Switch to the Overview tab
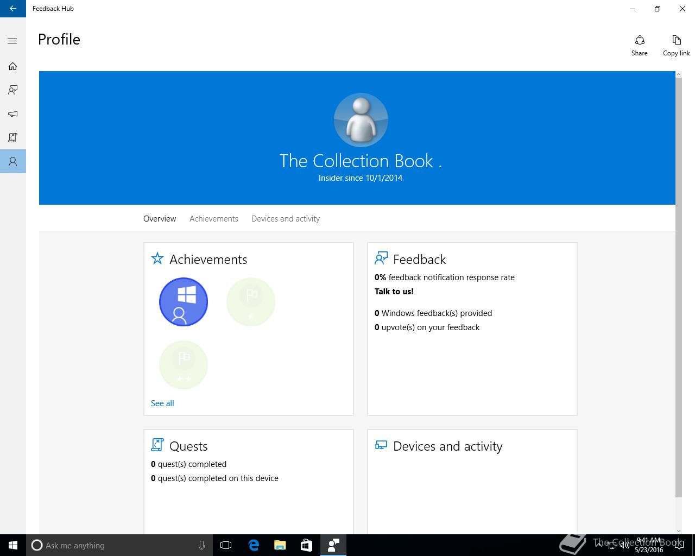This screenshot has height=556, width=695. tap(160, 219)
